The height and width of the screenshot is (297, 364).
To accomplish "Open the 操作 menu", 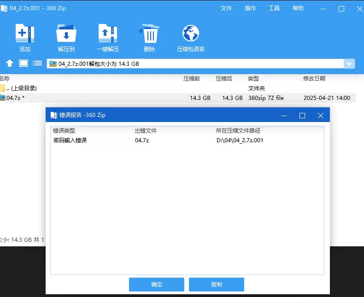I will (250, 8).
